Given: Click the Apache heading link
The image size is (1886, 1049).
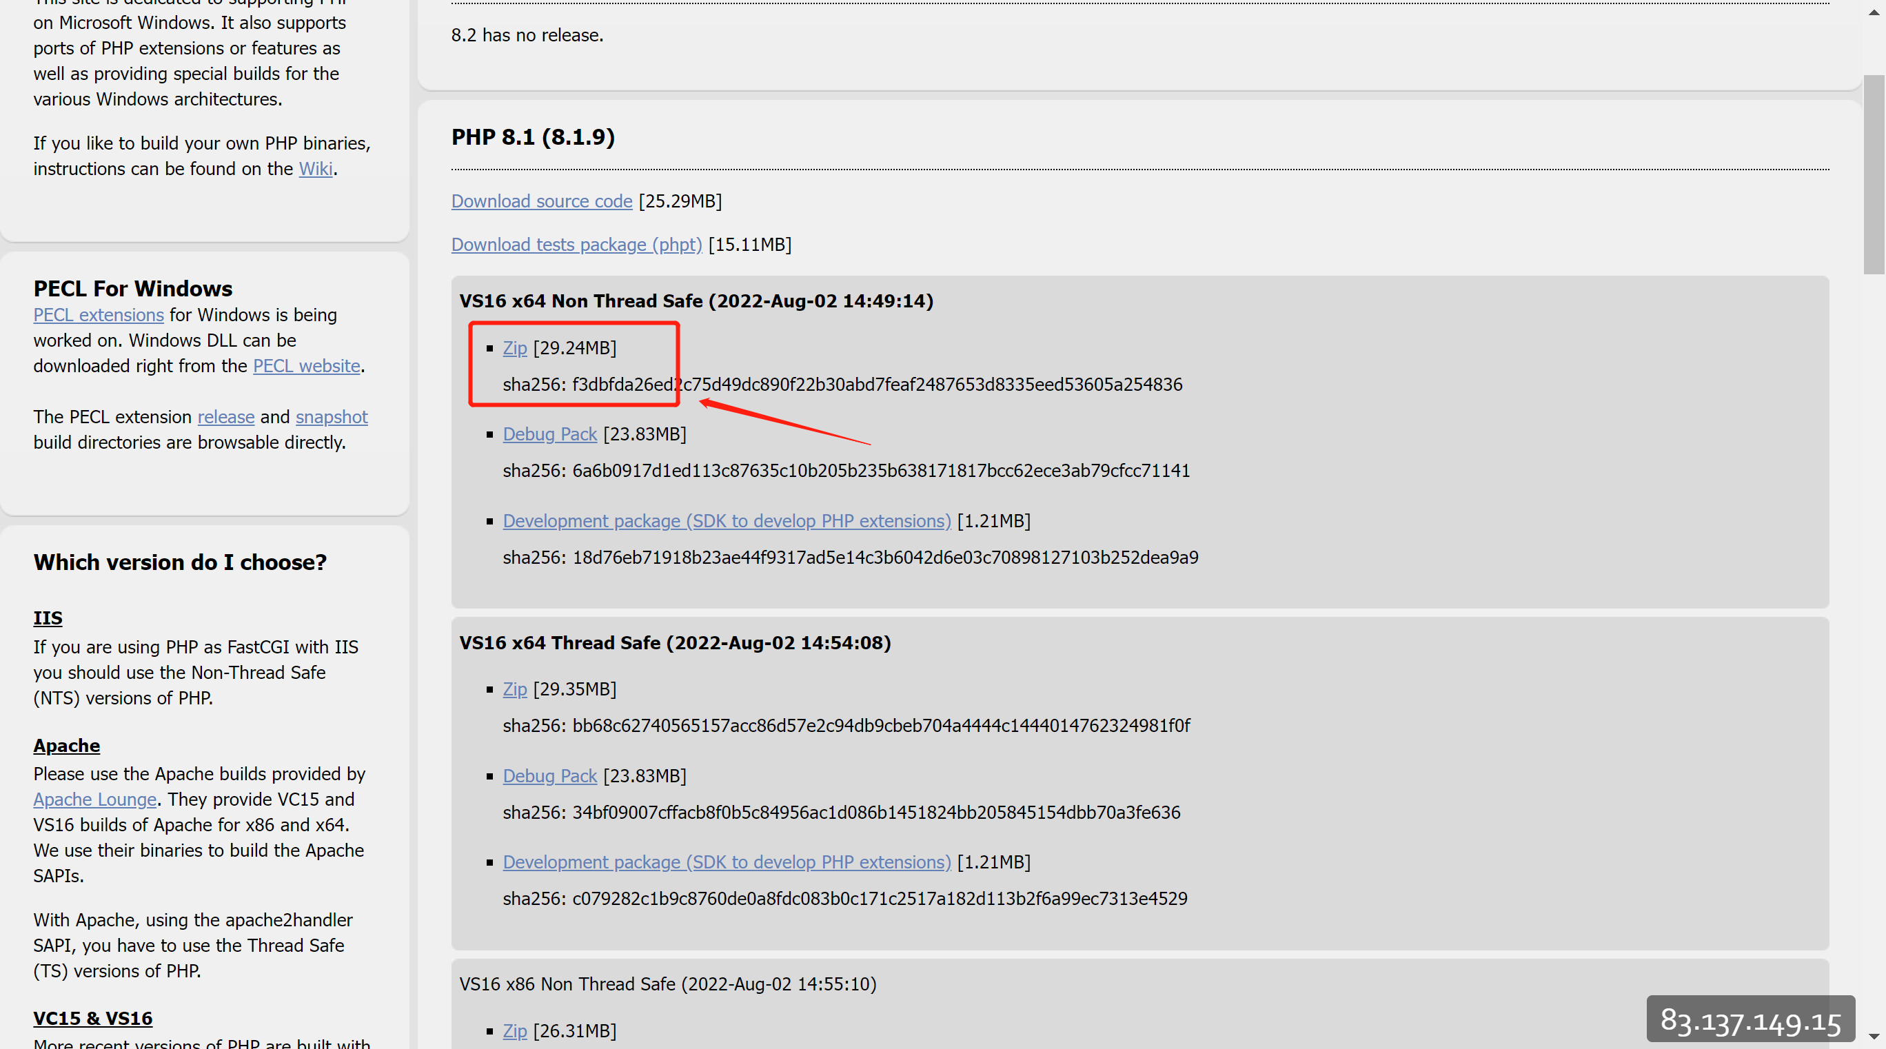Looking at the screenshot, I should click(x=66, y=746).
